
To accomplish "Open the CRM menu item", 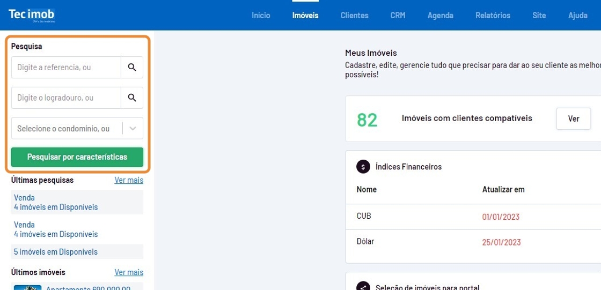I will click(x=398, y=16).
